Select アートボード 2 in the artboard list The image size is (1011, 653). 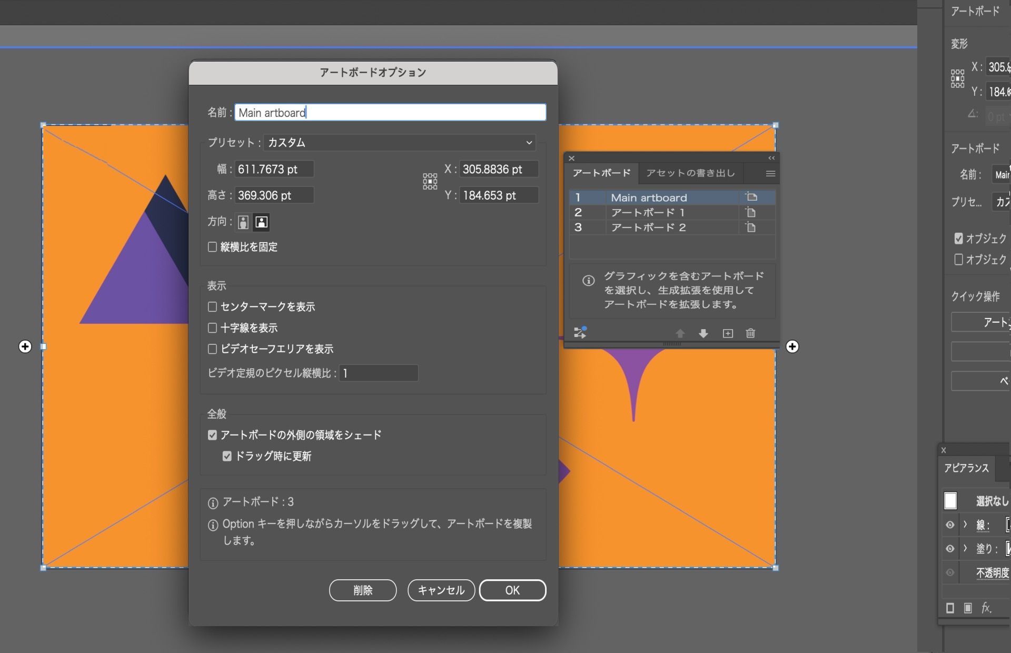click(648, 227)
